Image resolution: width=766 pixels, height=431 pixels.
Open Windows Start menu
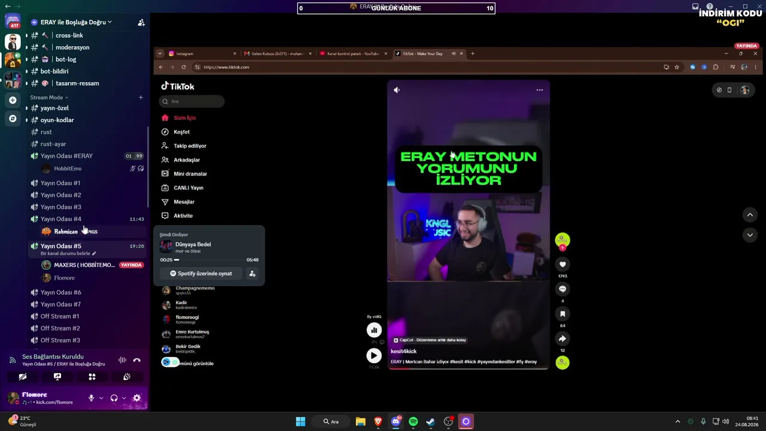tap(300, 421)
